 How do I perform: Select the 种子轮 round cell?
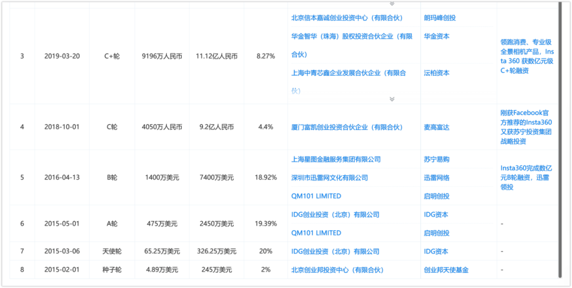pyautogui.click(x=112, y=270)
